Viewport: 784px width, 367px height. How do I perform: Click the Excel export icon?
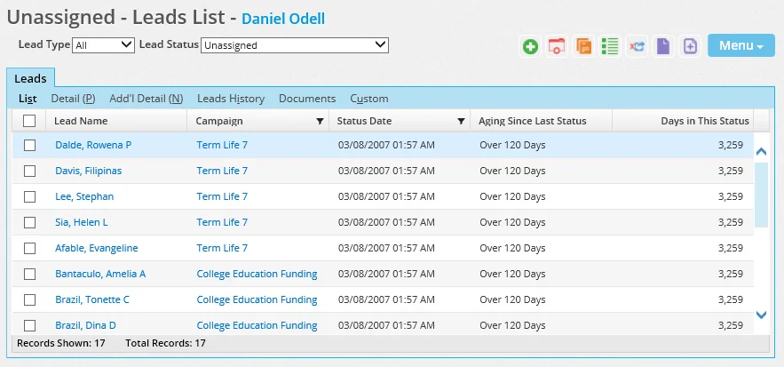click(637, 46)
